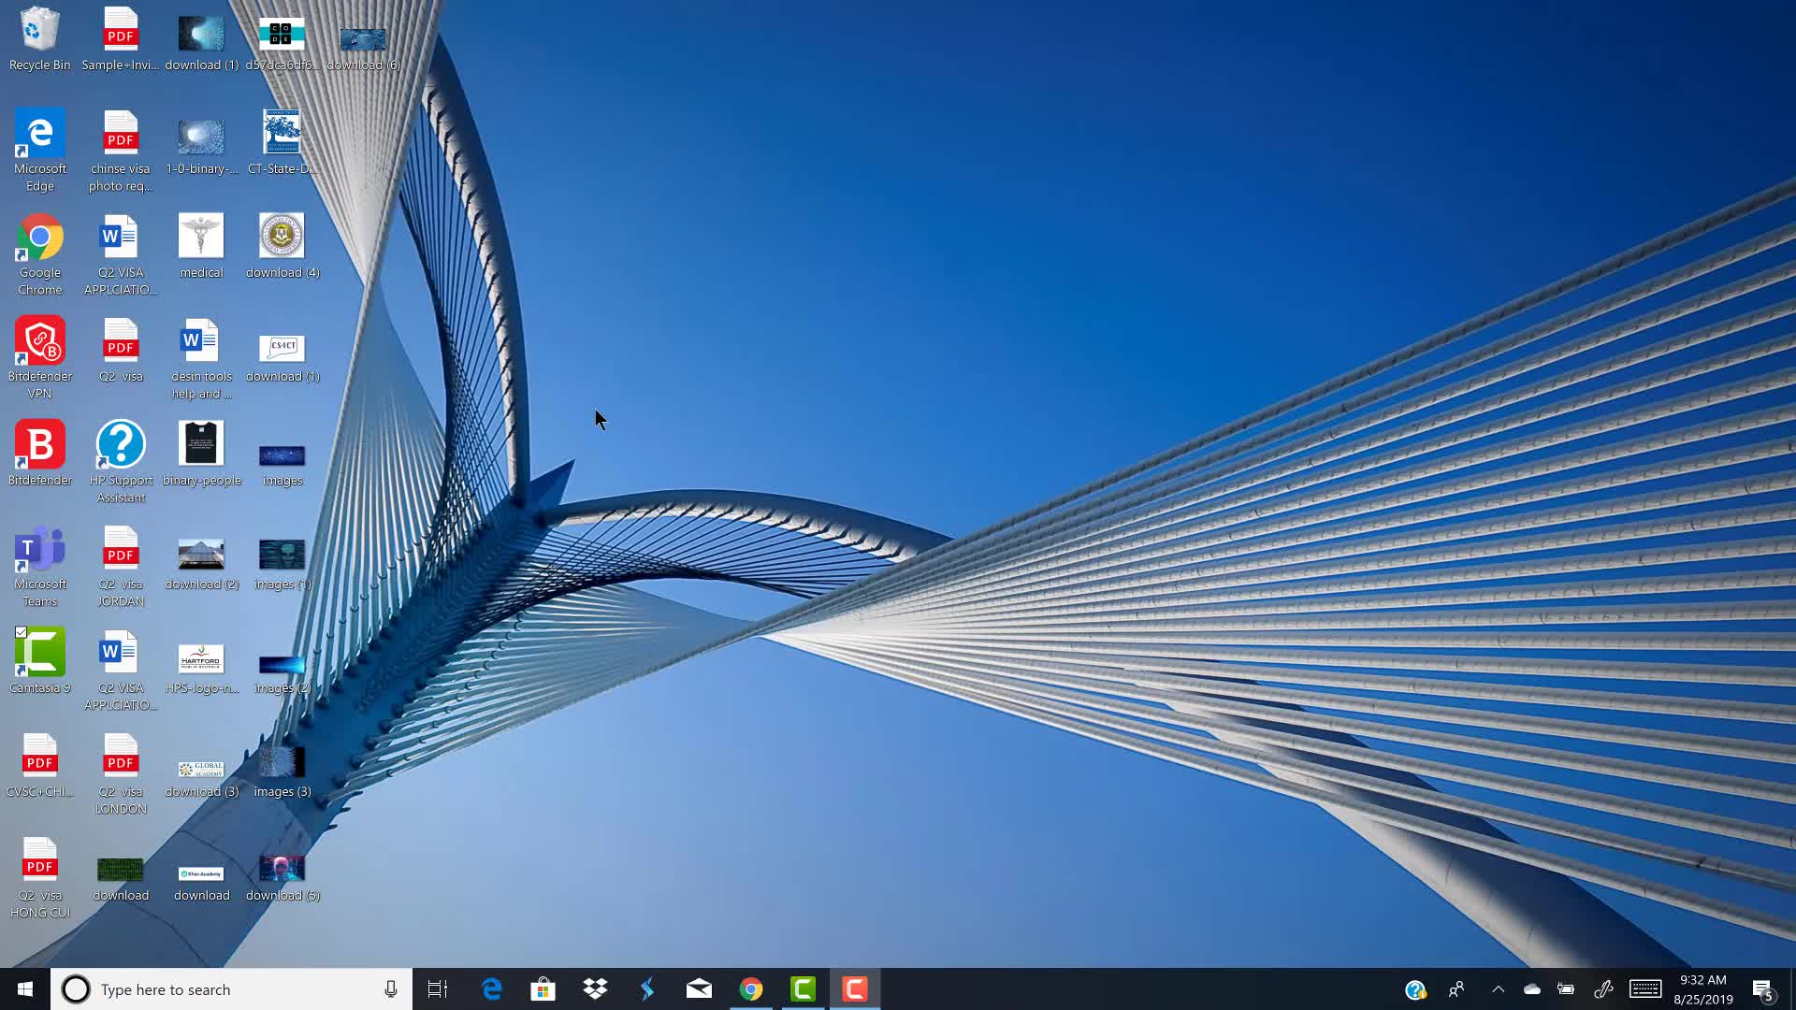Select the download (2) image file
This screenshot has height=1010, width=1796.
point(201,566)
